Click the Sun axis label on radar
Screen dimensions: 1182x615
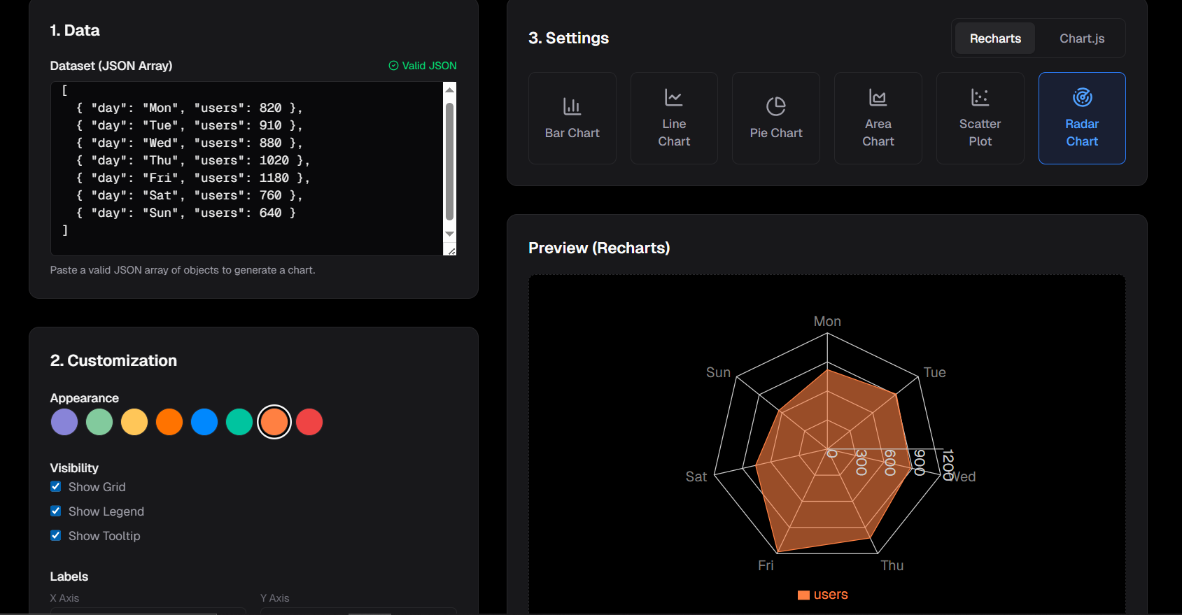718,372
